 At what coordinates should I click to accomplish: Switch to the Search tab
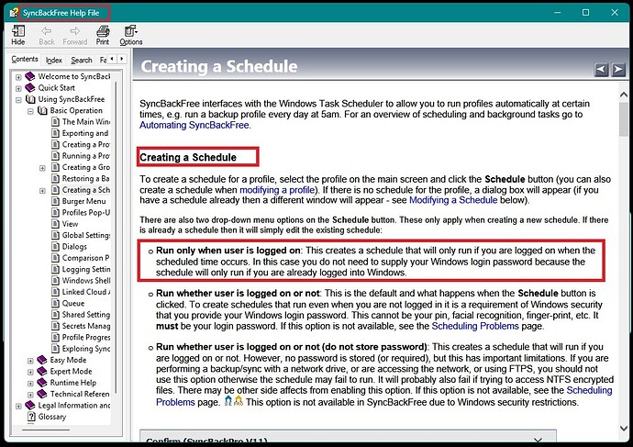tap(82, 60)
